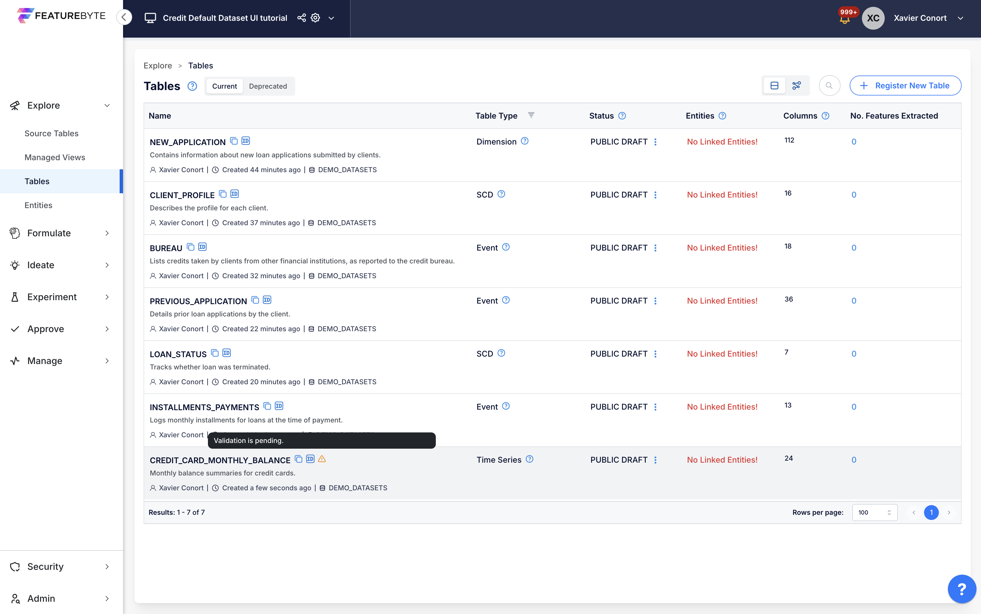Click the Table Type filter icon
Screen dimensions: 981x614
point(531,115)
